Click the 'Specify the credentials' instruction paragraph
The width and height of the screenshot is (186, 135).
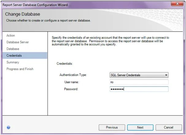(x=110, y=41)
